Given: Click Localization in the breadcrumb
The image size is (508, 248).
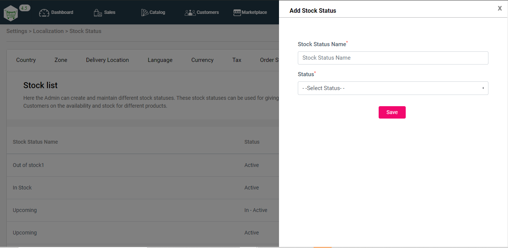Looking at the screenshot, I should [x=49, y=31].
